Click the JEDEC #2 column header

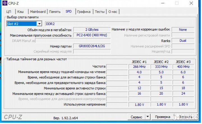click(161, 62)
